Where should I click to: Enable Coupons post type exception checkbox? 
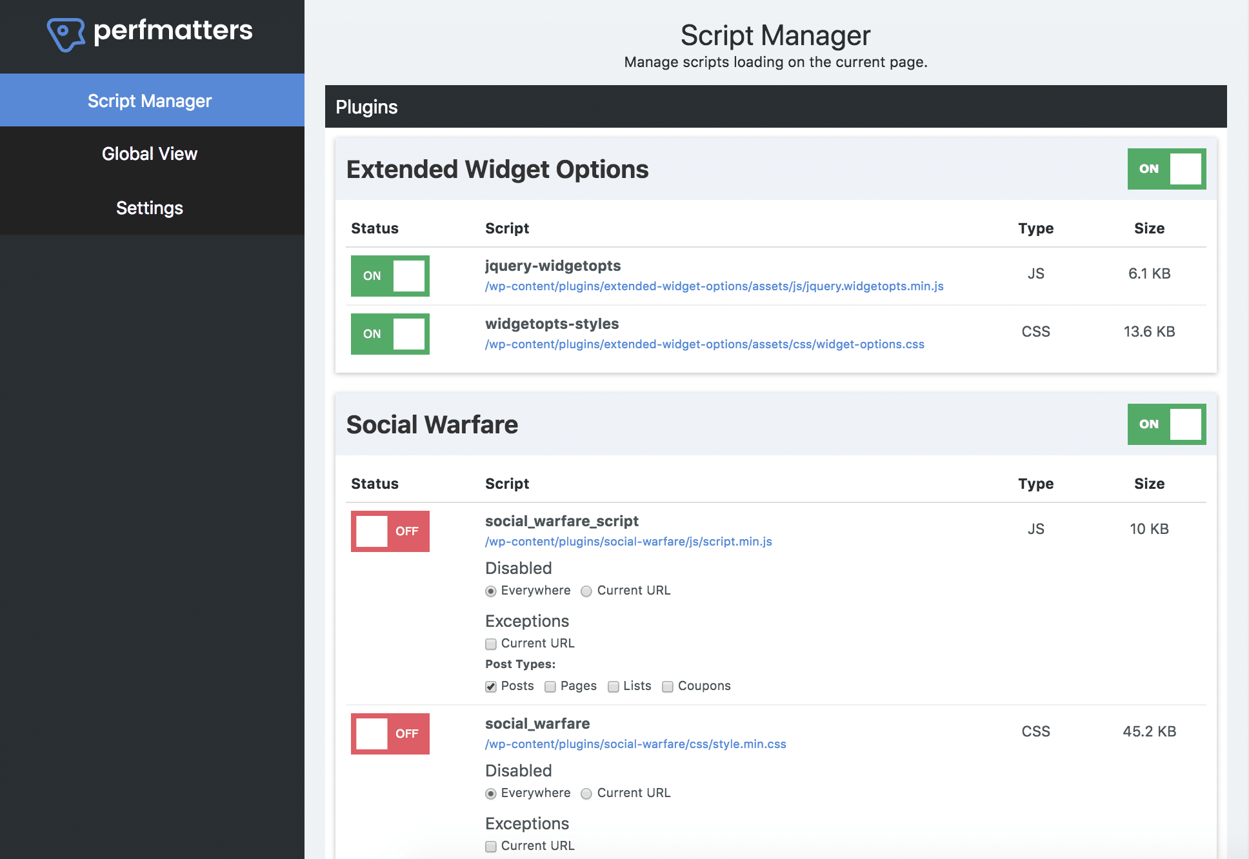665,684
